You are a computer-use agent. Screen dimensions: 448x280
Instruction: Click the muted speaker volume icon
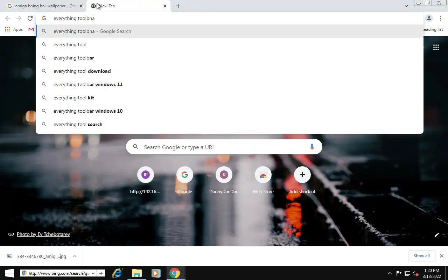pos(415,273)
